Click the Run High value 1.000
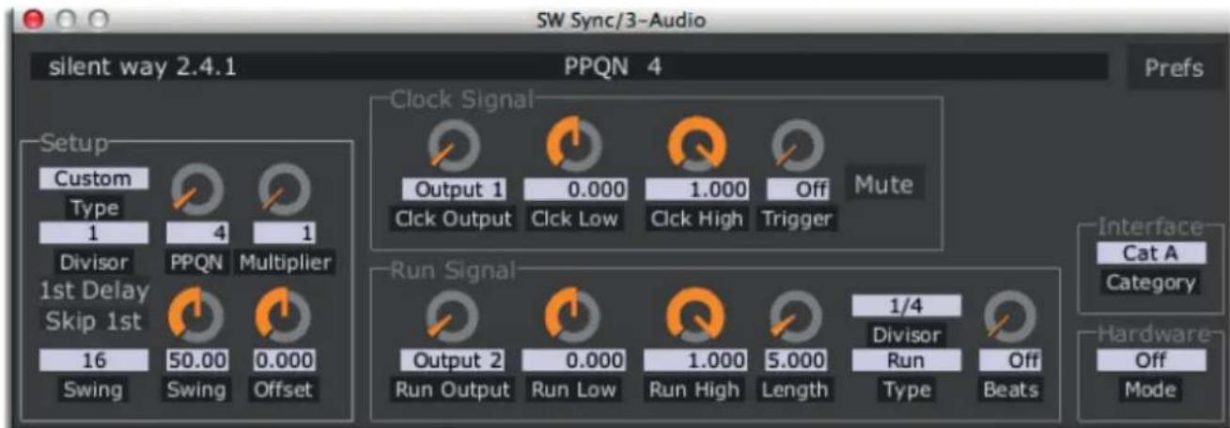The image size is (1230, 428). [x=696, y=360]
